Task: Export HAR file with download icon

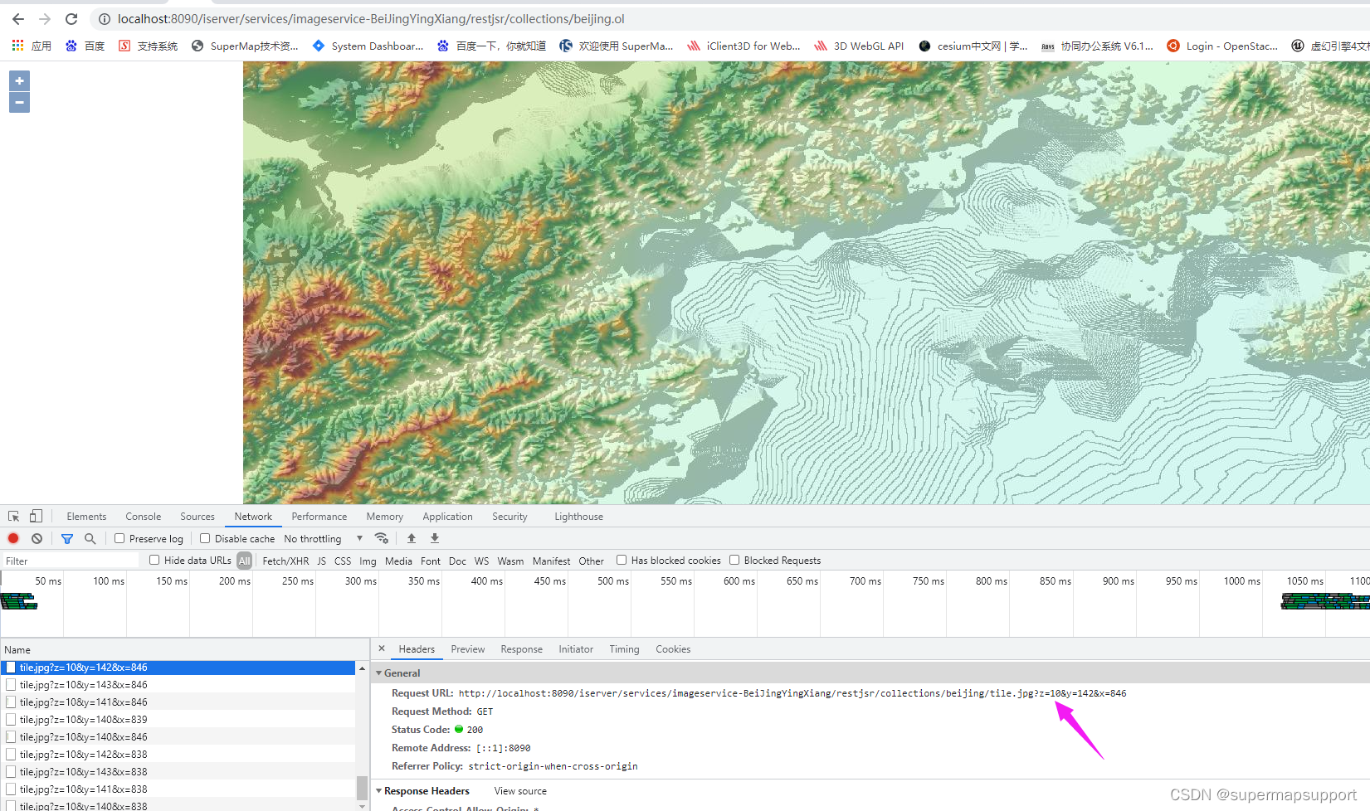Action: pyautogui.click(x=434, y=538)
